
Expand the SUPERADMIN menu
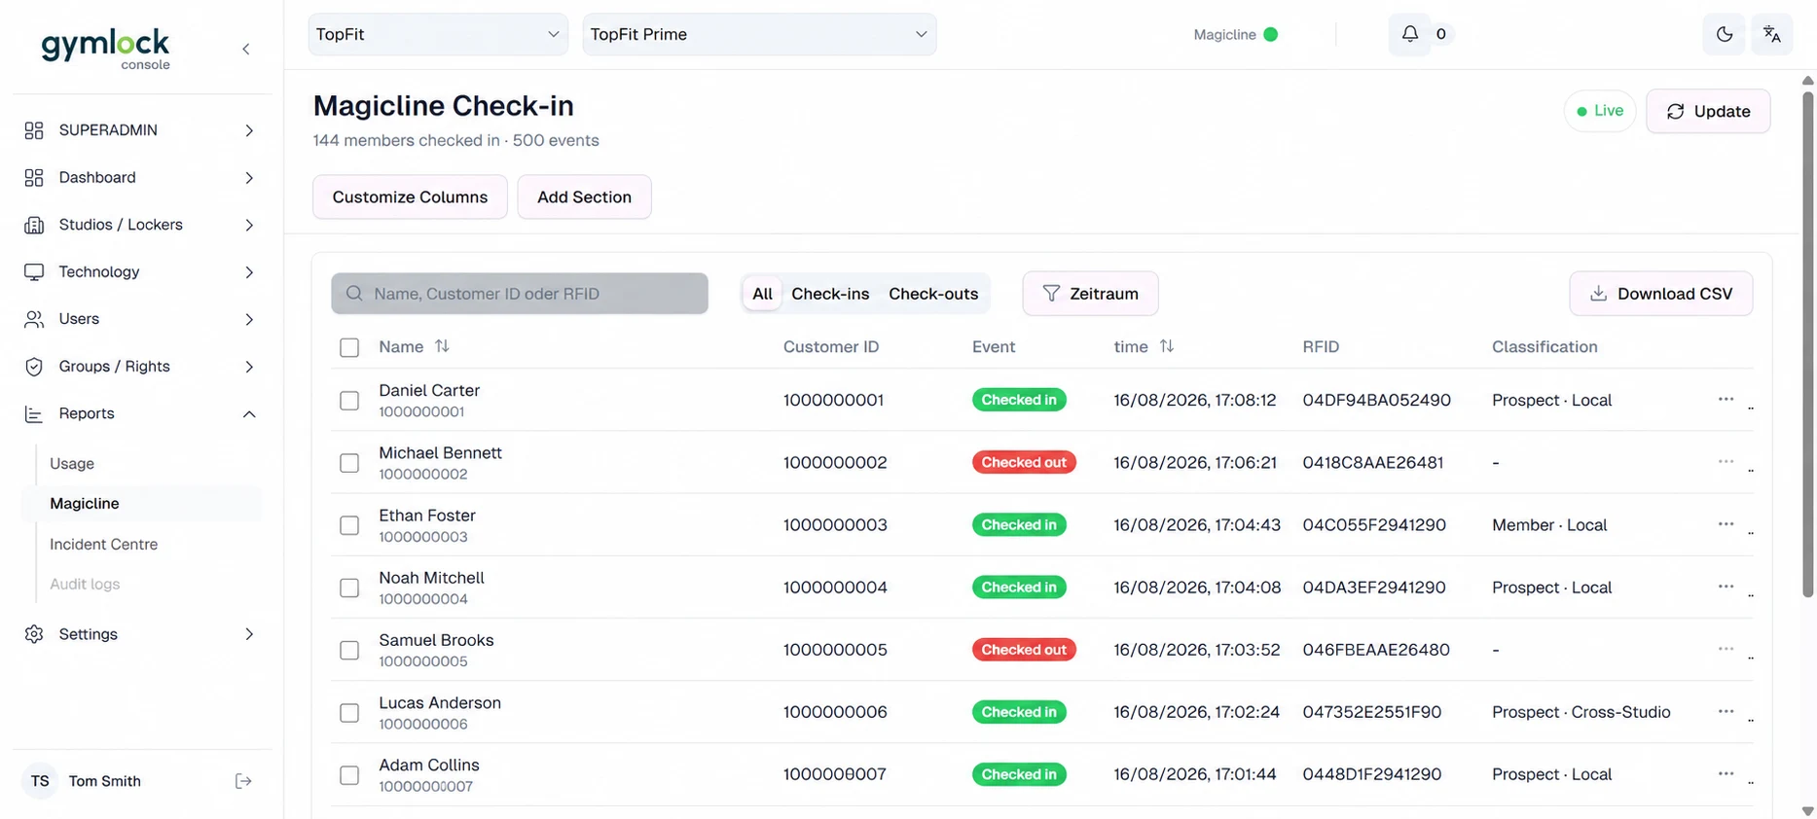click(x=141, y=130)
